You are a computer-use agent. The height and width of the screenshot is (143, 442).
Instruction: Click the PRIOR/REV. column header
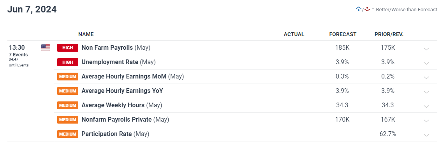point(389,34)
